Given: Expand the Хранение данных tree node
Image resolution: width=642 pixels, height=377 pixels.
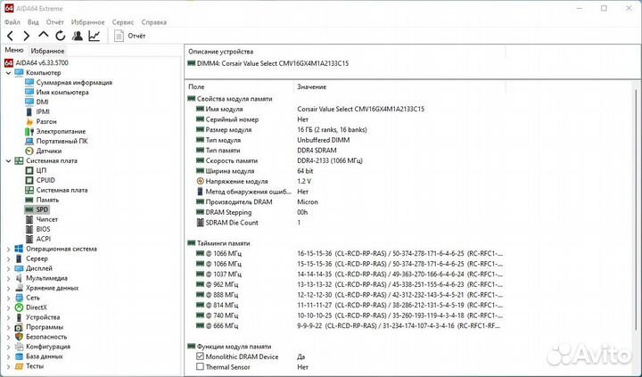Looking at the screenshot, I should (8, 288).
